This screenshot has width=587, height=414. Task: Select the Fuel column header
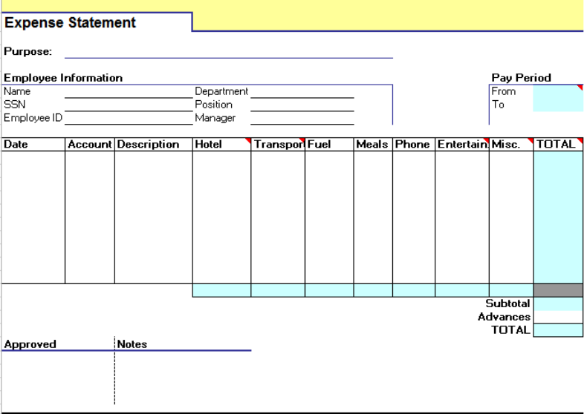[x=329, y=145]
